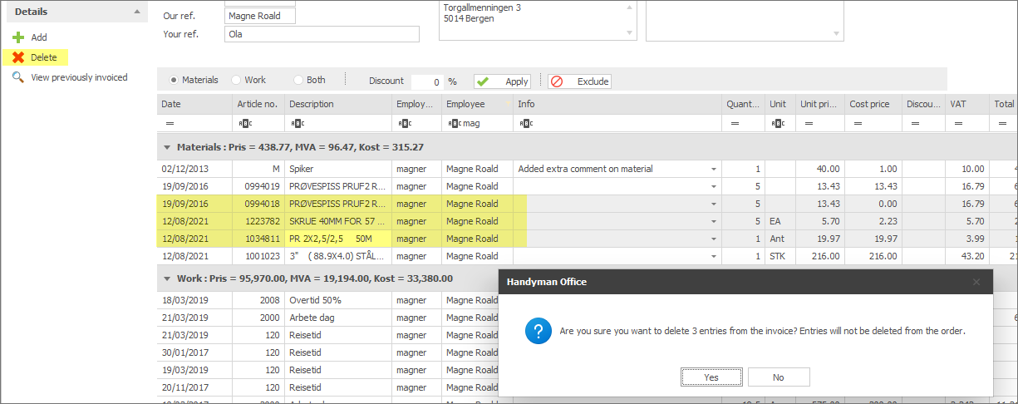Sort by the Date column header

coord(195,104)
